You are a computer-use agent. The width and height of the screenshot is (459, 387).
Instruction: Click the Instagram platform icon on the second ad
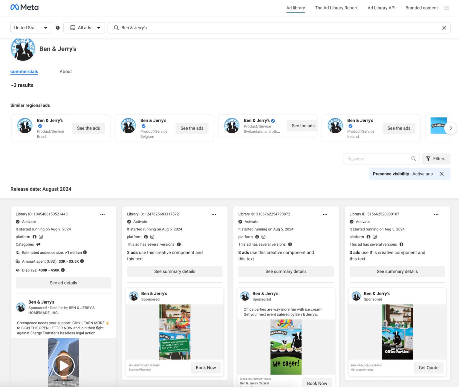point(152,237)
